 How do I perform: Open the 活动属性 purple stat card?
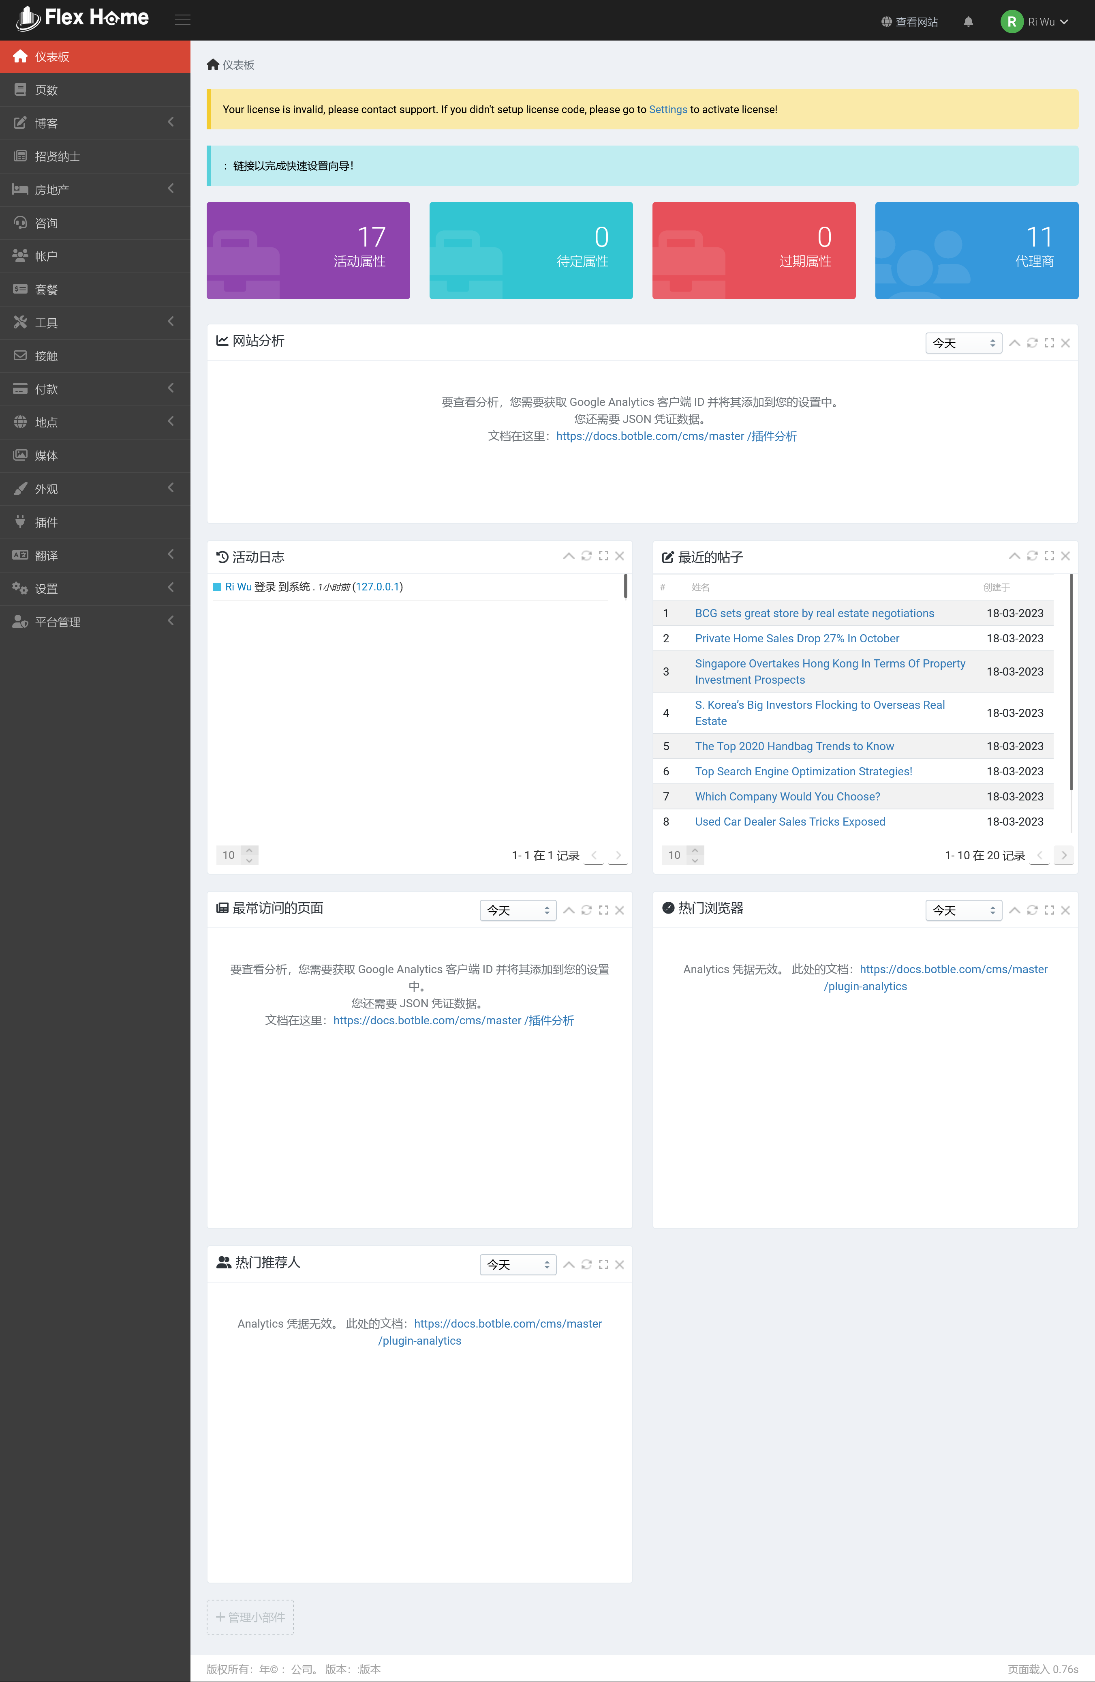(x=308, y=250)
